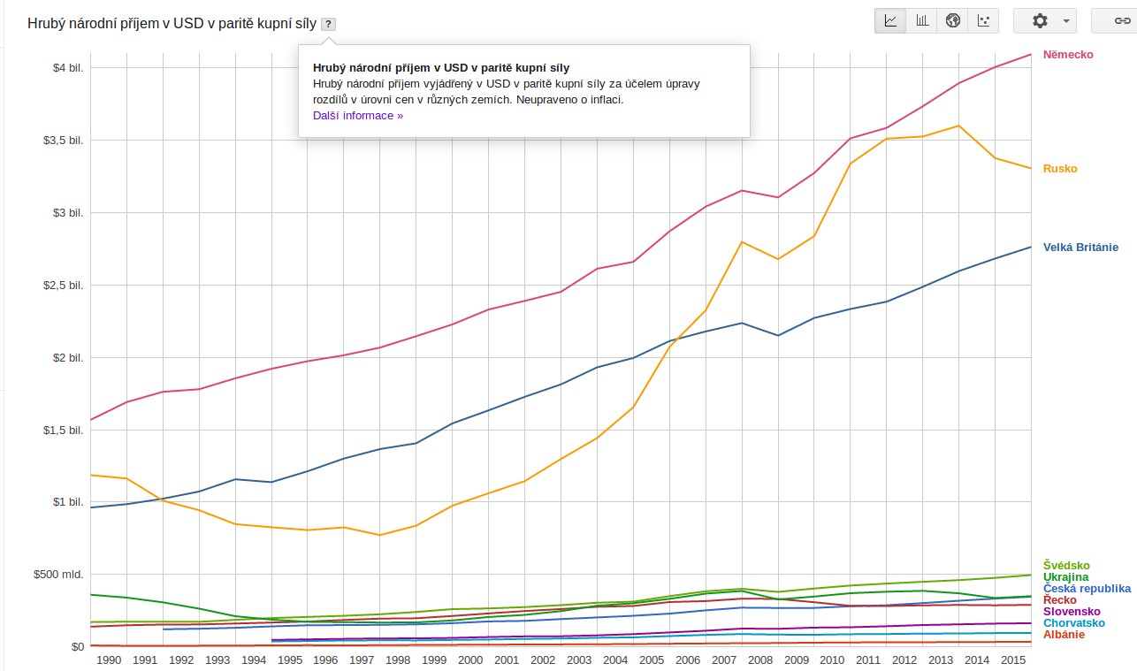This screenshot has height=671, width=1137.
Task: Select the Německo legend label
Action: [x=1068, y=55]
